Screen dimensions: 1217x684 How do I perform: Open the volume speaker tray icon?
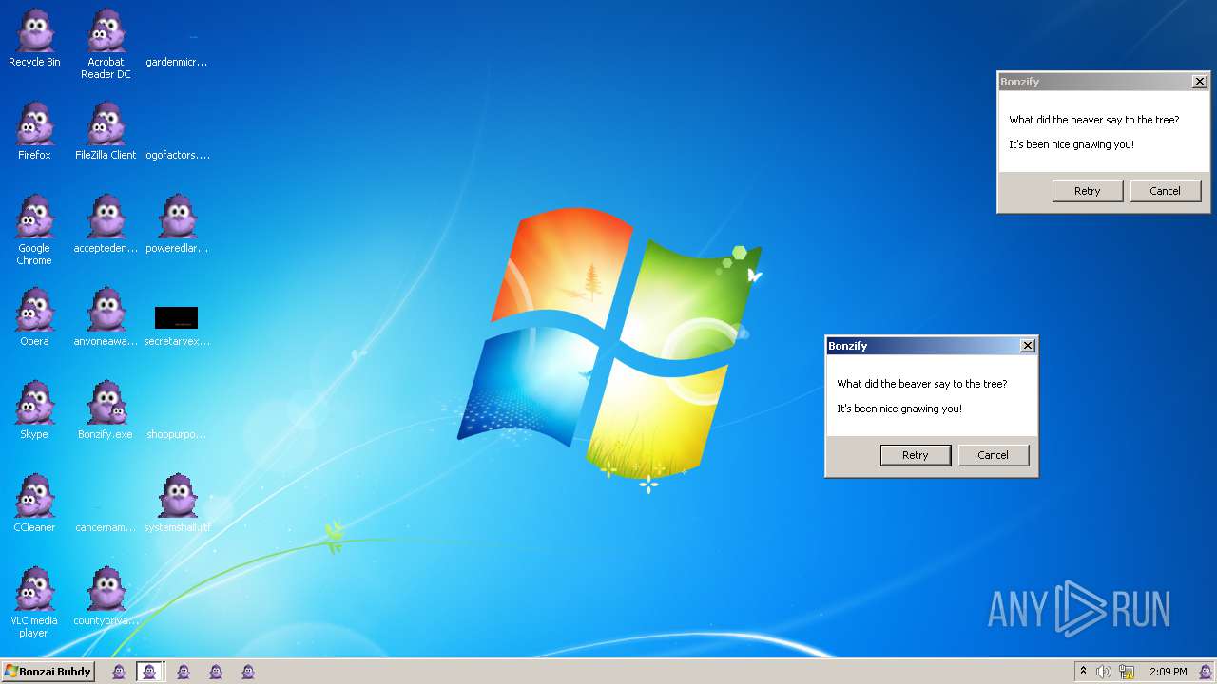click(x=1103, y=672)
